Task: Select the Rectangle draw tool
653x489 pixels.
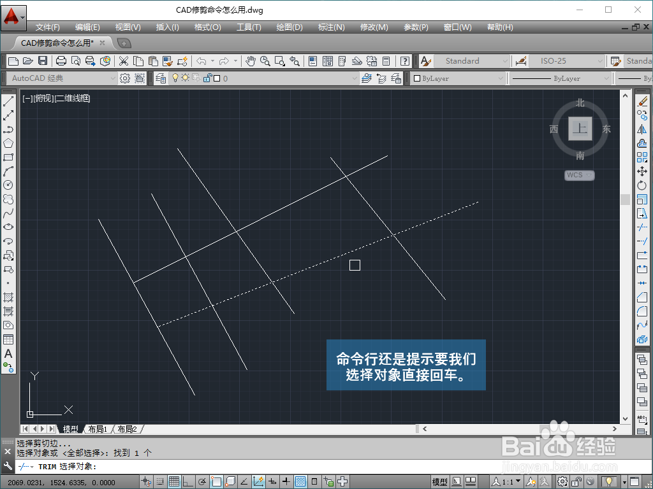Action: [8, 157]
